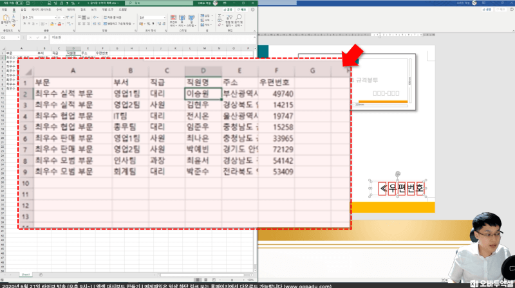Click the Fill Color paint bucket swatch
Screen dimensions: 515x288
click(x=51, y=24)
